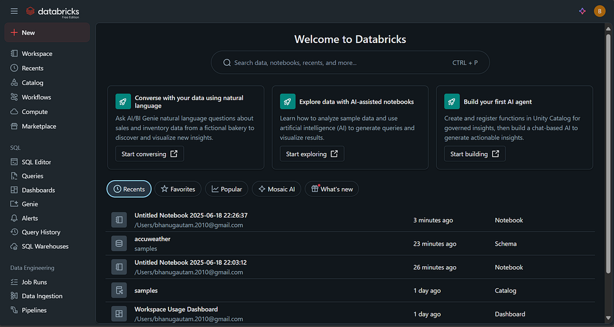Click the search data input field
This screenshot has width=614, height=327.
(x=338, y=63)
